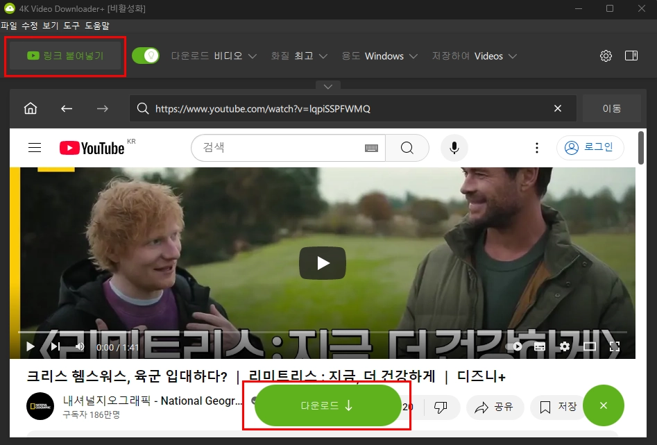This screenshot has width=657, height=445.
Task: Open YouTube's hamburger navigation menu
Action: tap(34, 147)
